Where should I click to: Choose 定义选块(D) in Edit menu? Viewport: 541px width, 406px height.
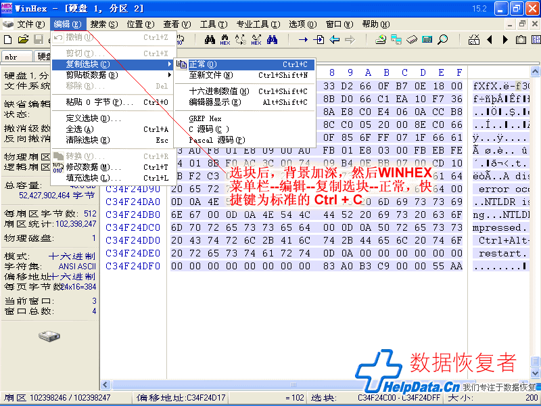point(112,118)
